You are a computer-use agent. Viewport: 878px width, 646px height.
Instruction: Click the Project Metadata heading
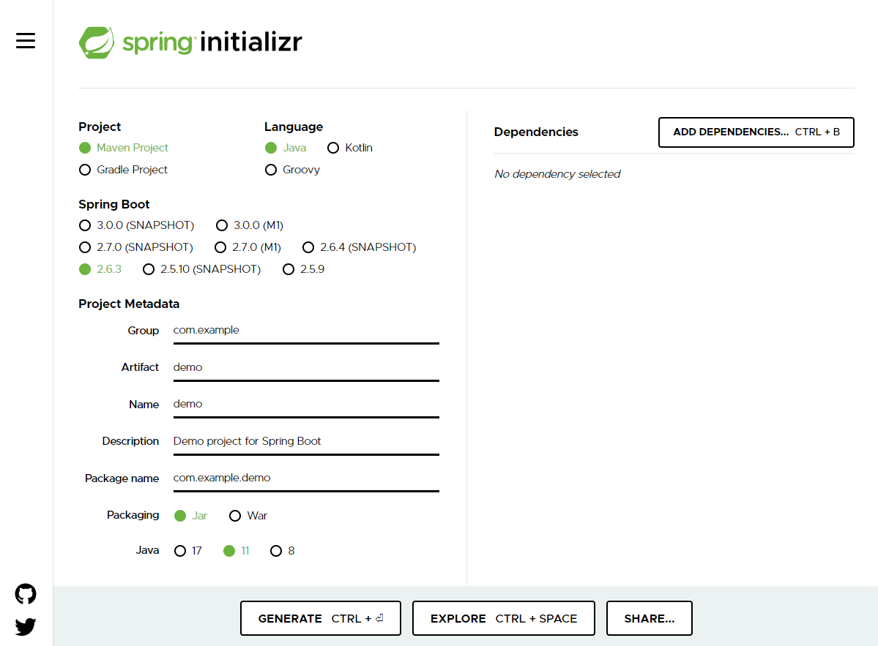[x=129, y=304]
